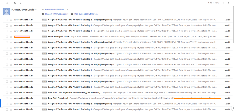Screen dimensions: 234x112
Task: Click Inbox label on 'Re: offer on your house'
Action: click(44, 36)
